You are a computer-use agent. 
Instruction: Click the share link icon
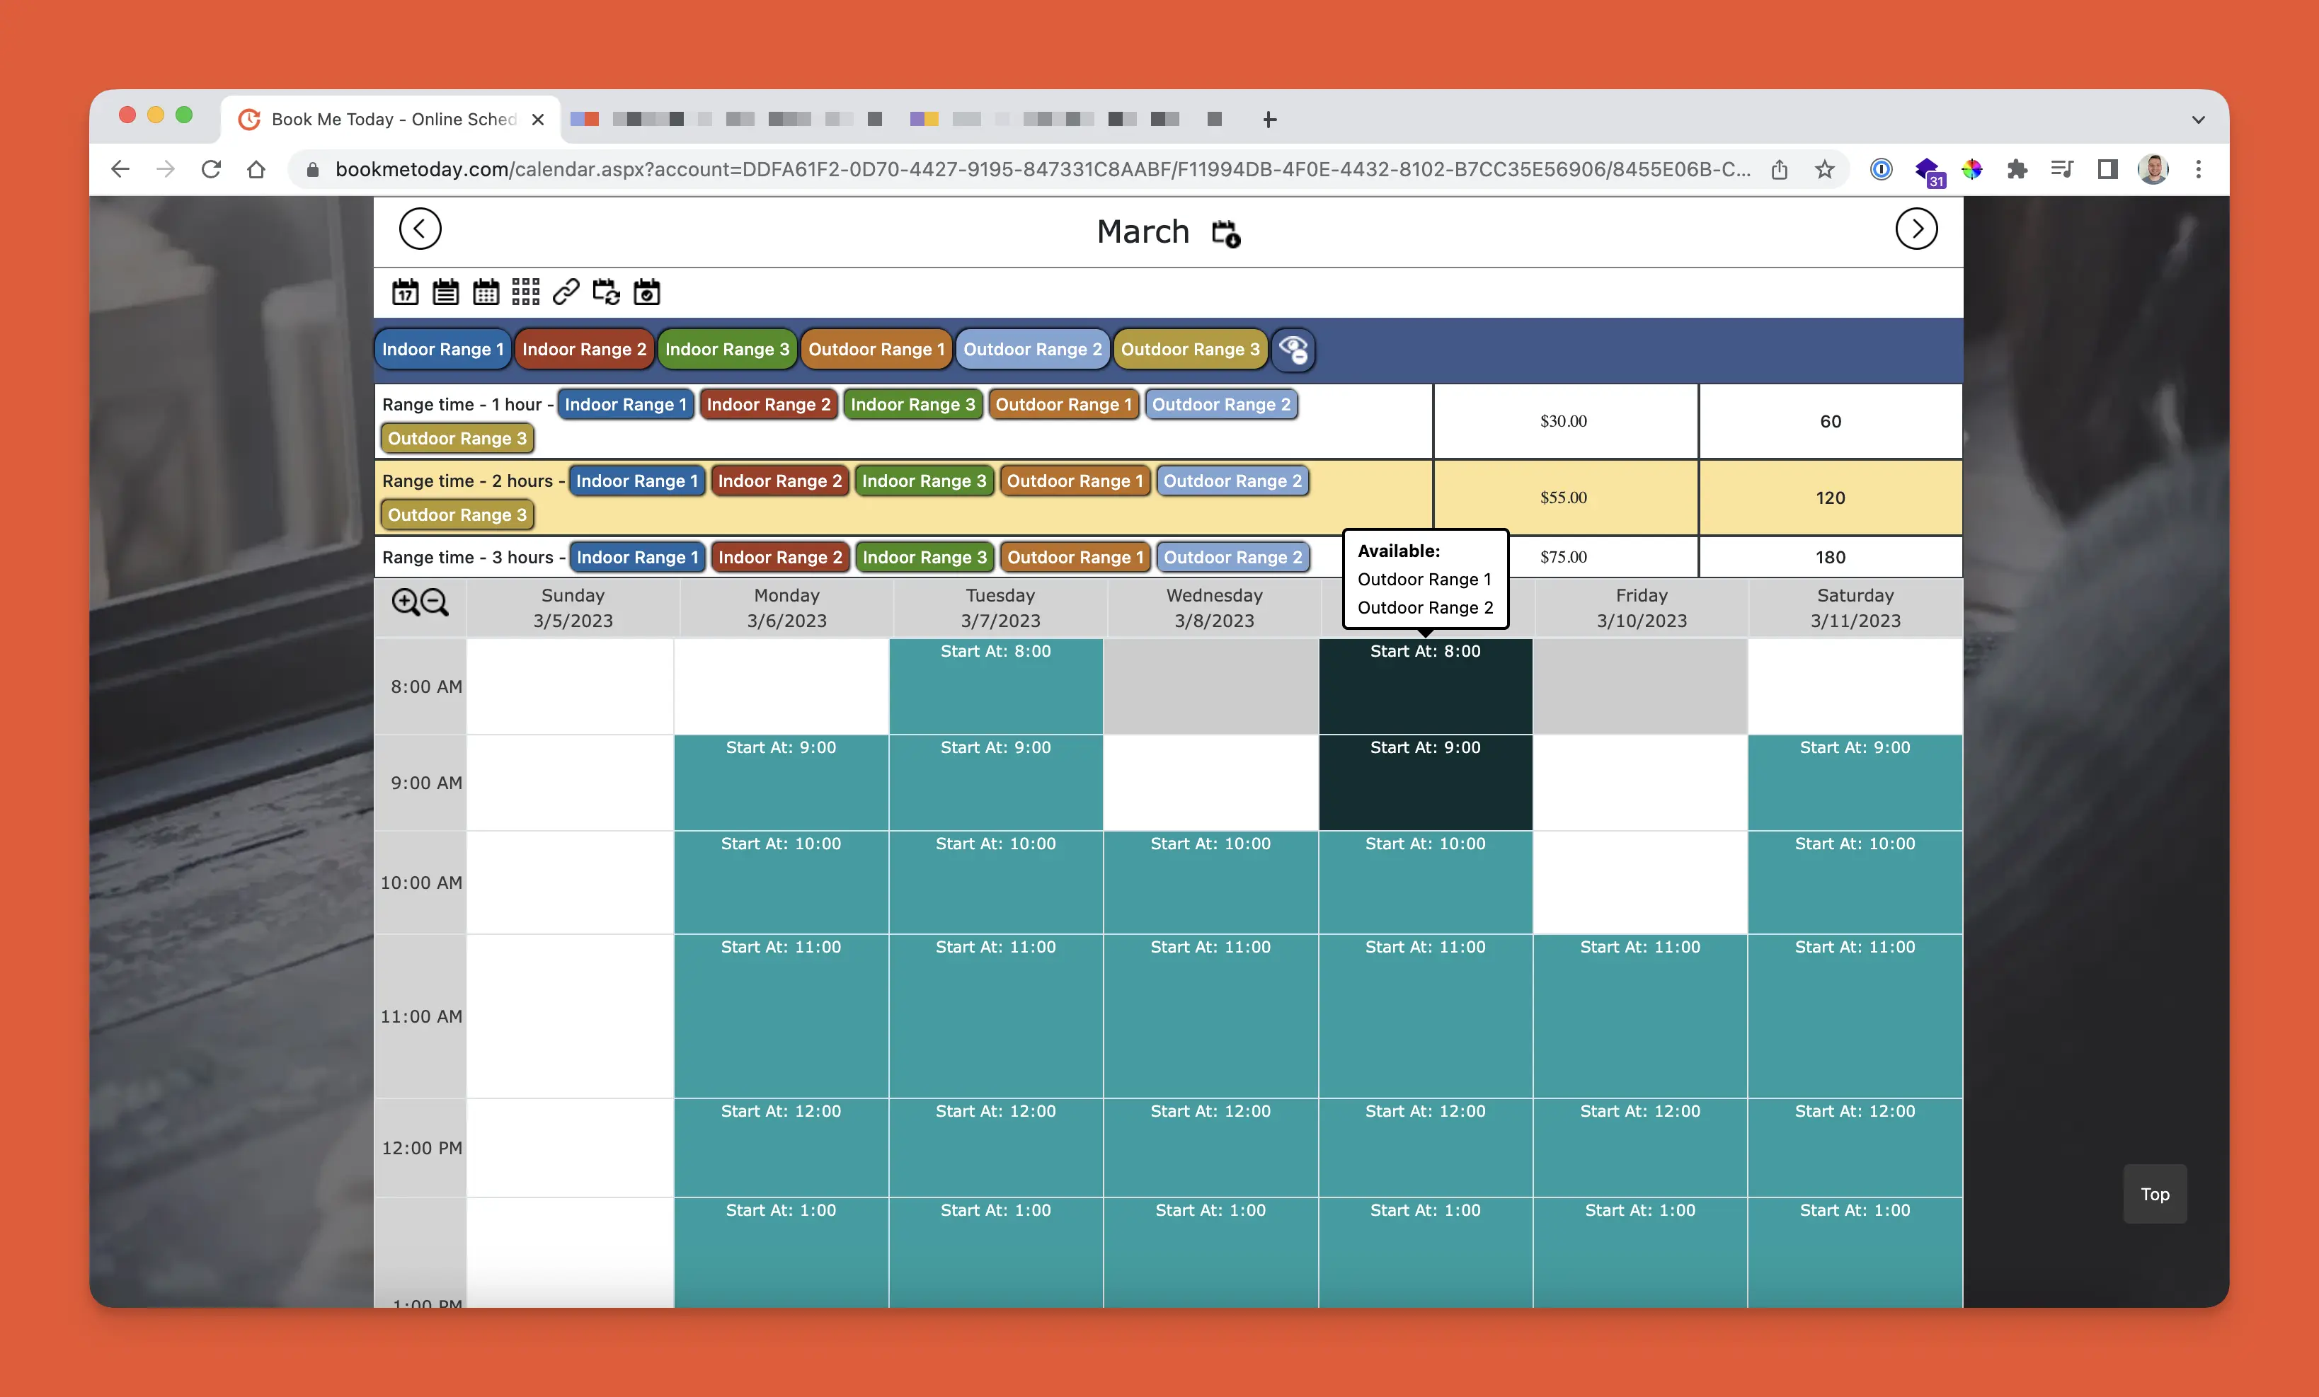[x=566, y=292]
